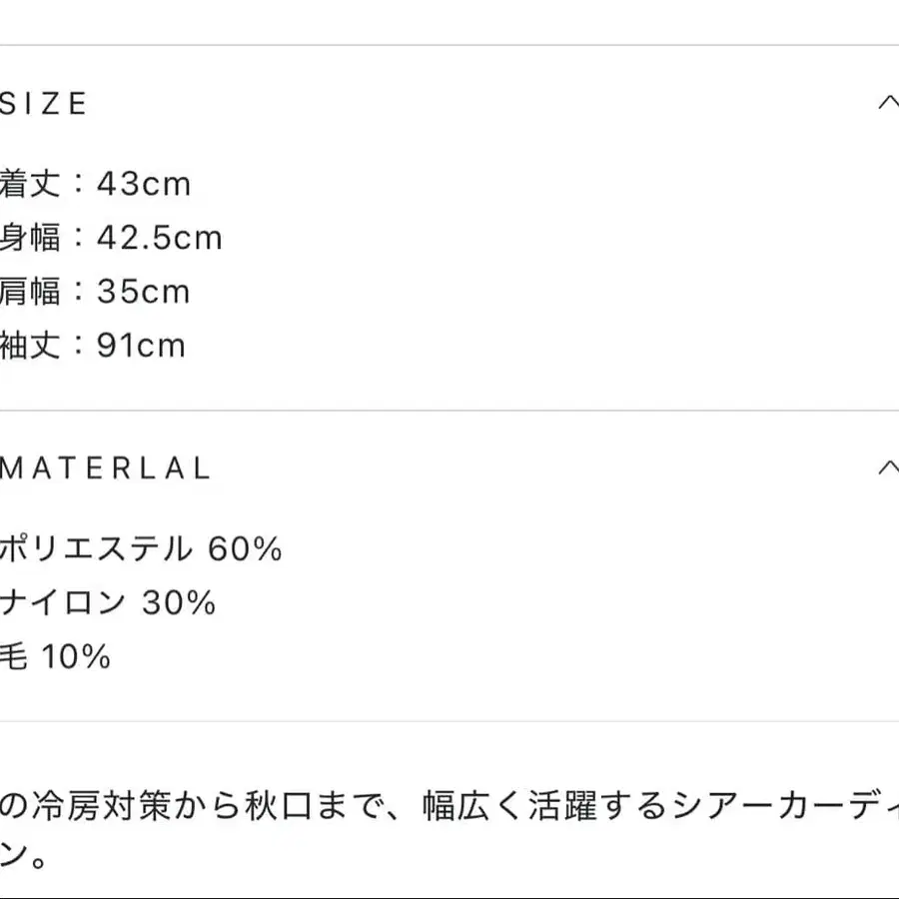Click the 30% nylon percentage
Viewport: 899px width, 899px height.
tap(179, 602)
